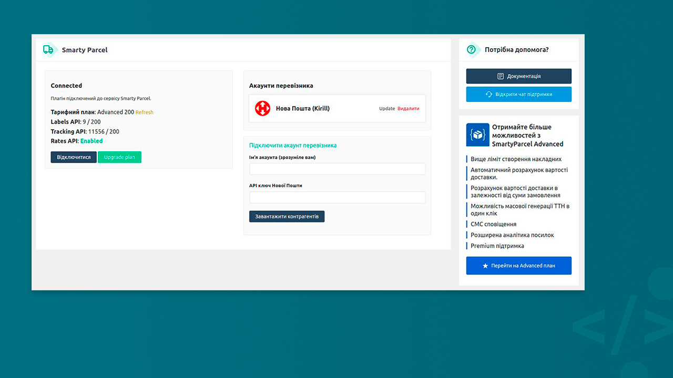
Task: Open support chat via Відкрити чат підтримки
Action: (x=518, y=94)
